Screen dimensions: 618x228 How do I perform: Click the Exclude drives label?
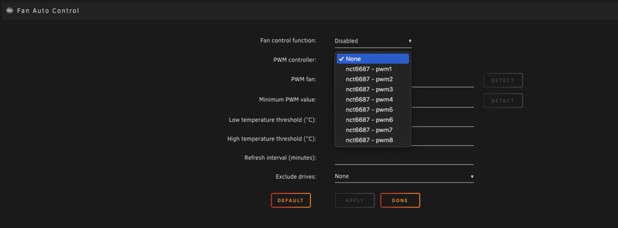pyautogui.click(x=296, y=176)
